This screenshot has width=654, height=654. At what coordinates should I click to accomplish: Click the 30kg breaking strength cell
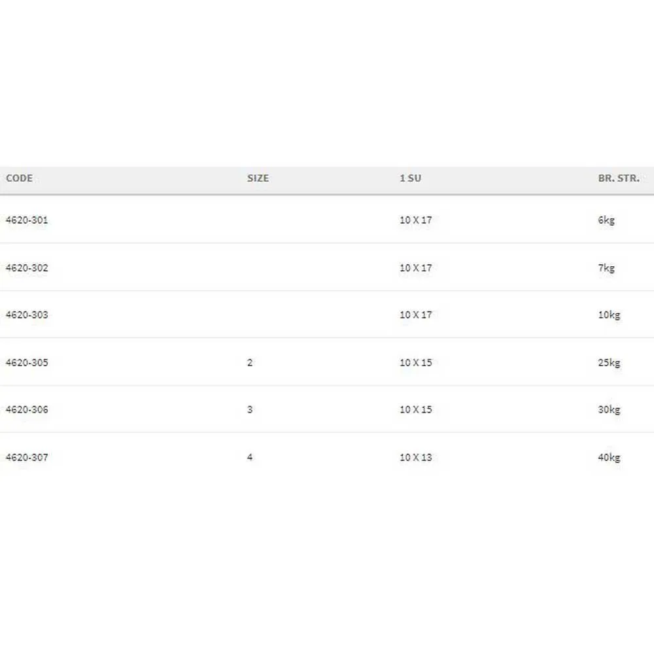[x=609, y=409]
